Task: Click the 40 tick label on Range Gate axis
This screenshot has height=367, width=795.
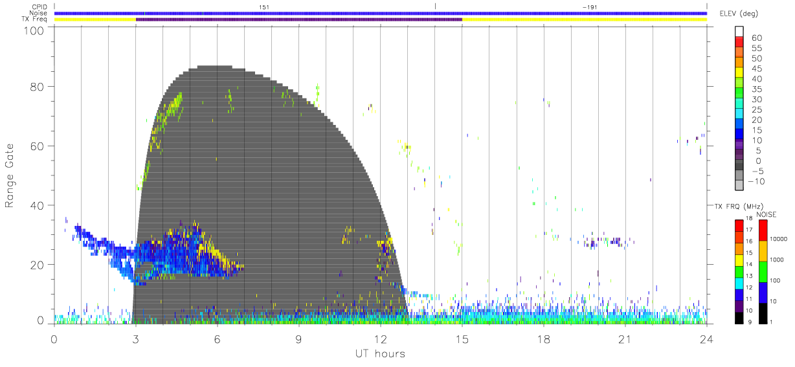Action: (x=38, y=206)
